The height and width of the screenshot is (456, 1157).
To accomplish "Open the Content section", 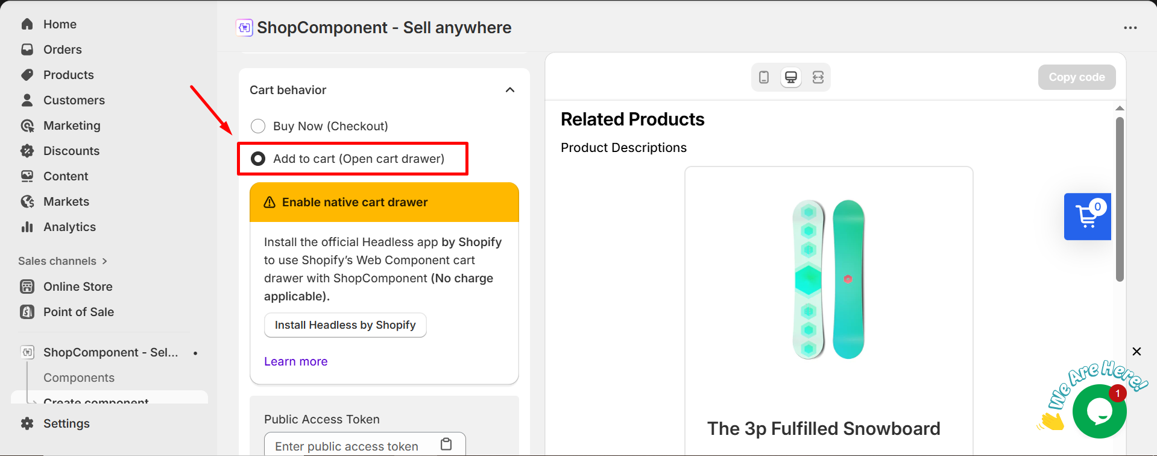I will click(x=66, y=176).
